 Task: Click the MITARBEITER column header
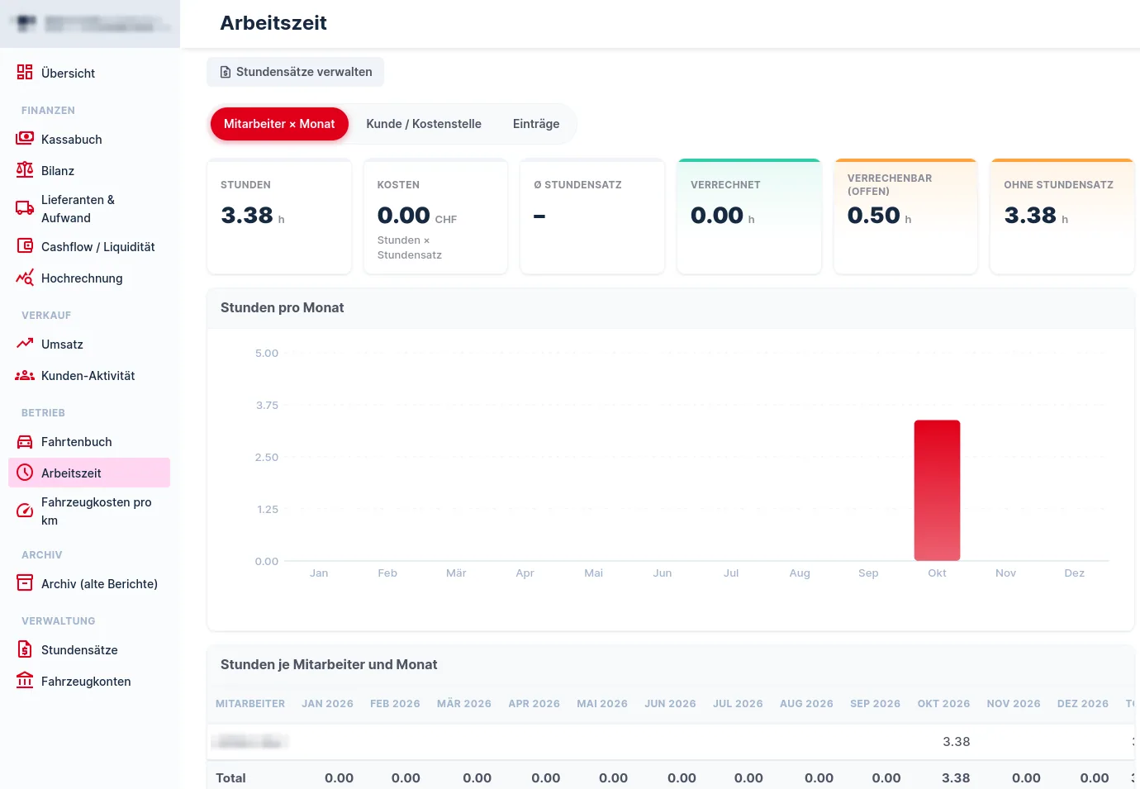click(x=250, y=704)
